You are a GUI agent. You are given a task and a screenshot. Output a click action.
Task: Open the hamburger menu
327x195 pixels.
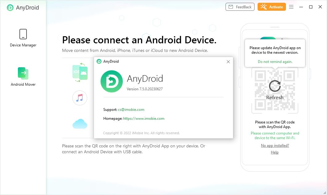pyautogui.click(x=291, y=7)
